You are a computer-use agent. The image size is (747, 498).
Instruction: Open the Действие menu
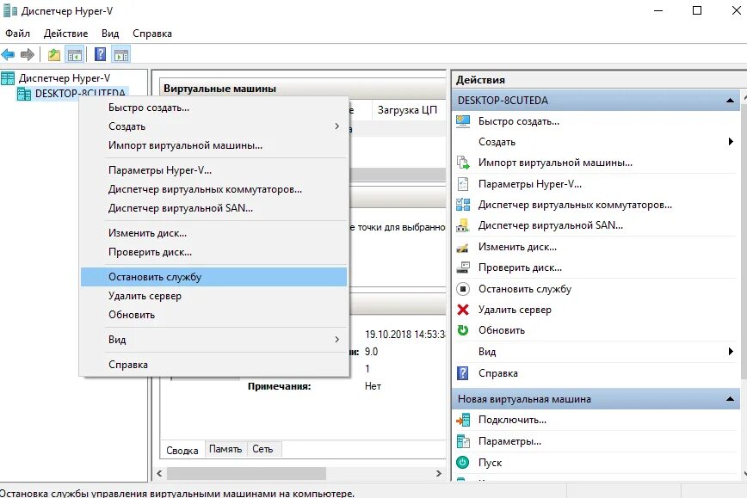click(x=65, y=34)
